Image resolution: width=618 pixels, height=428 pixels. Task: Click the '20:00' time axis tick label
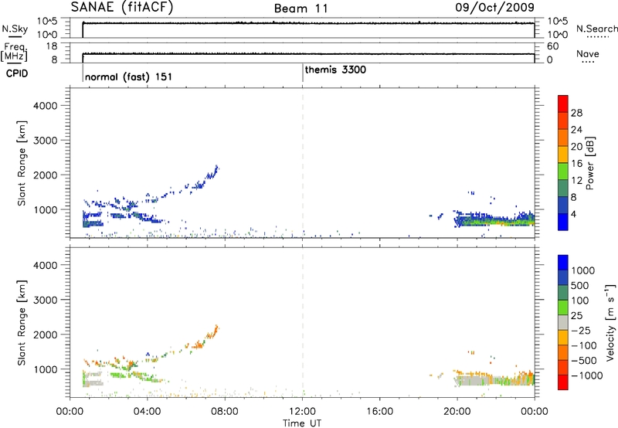[457, 412]
